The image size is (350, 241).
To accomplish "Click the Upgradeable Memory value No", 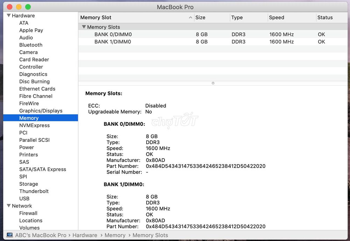I will 148,111.
